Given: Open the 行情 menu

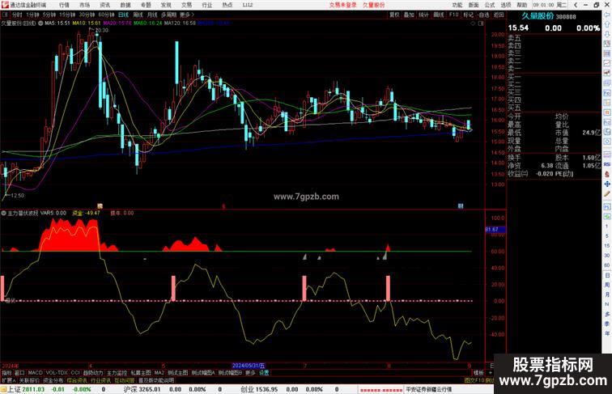Looking at the screenshot, I should [x=64, y=5].
